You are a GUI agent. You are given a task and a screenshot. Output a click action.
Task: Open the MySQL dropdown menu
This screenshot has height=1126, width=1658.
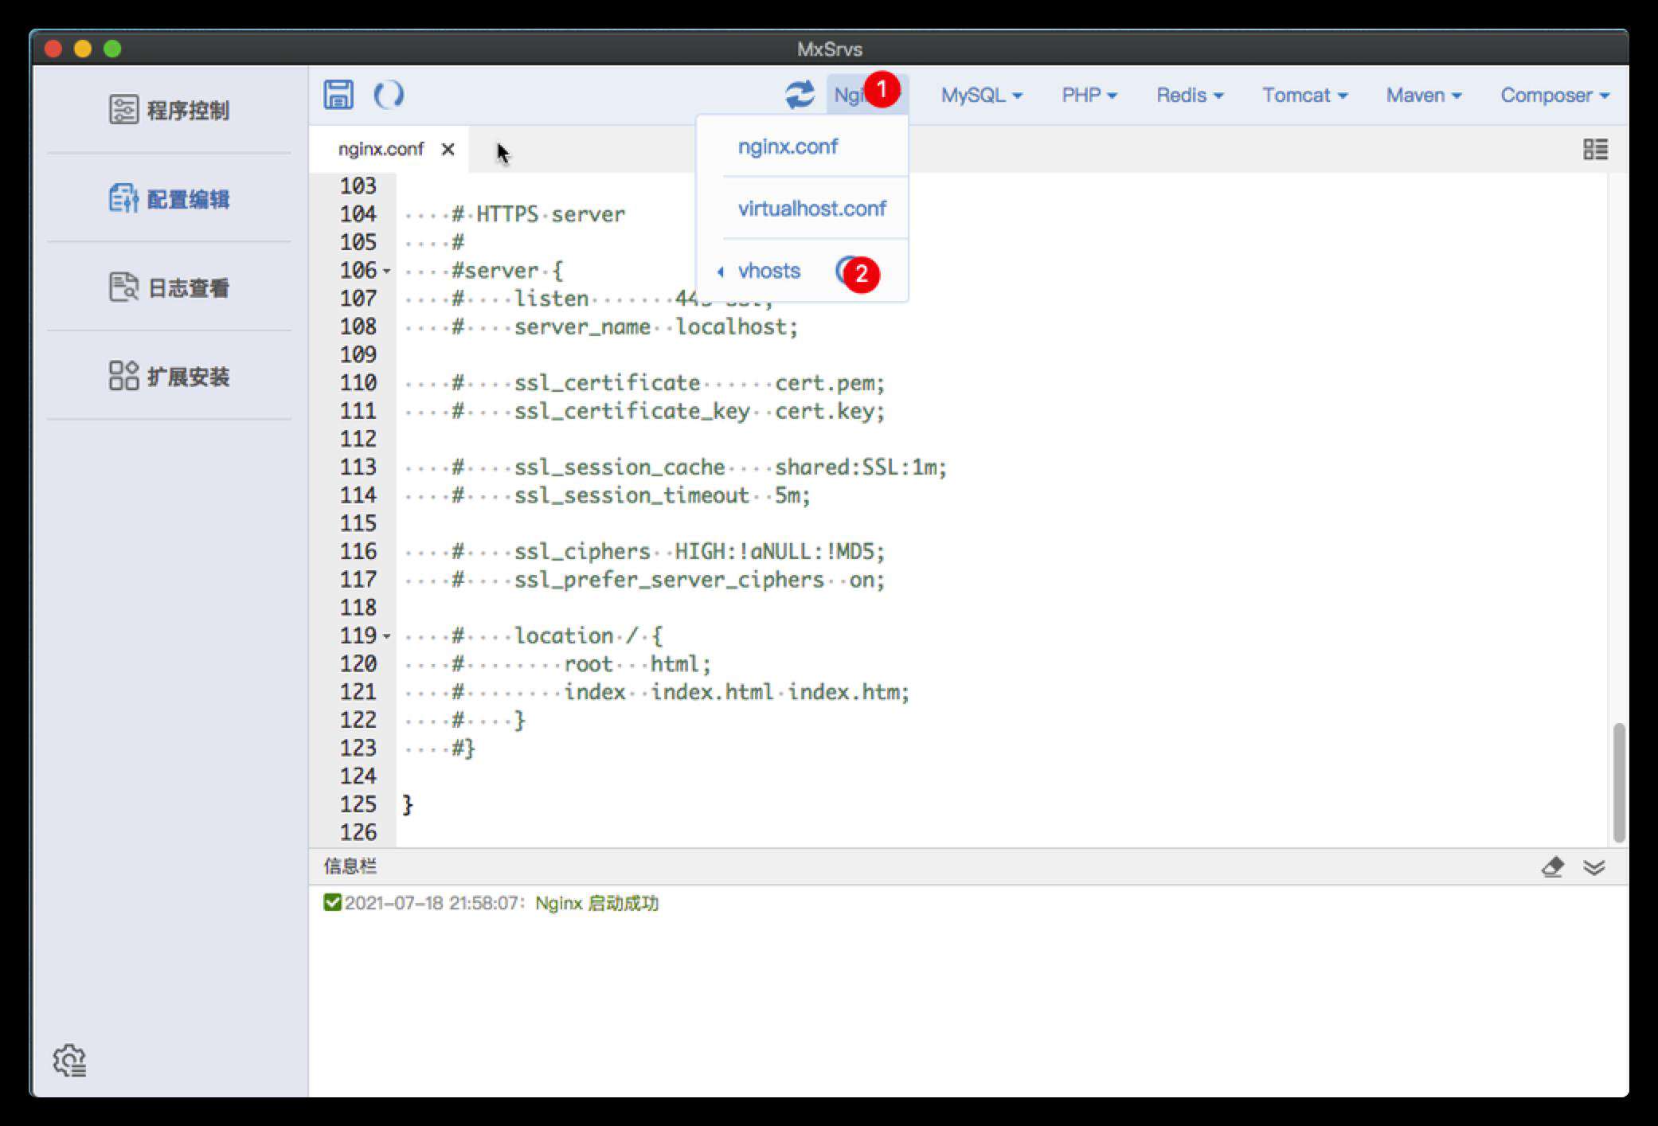pos(981,96)
